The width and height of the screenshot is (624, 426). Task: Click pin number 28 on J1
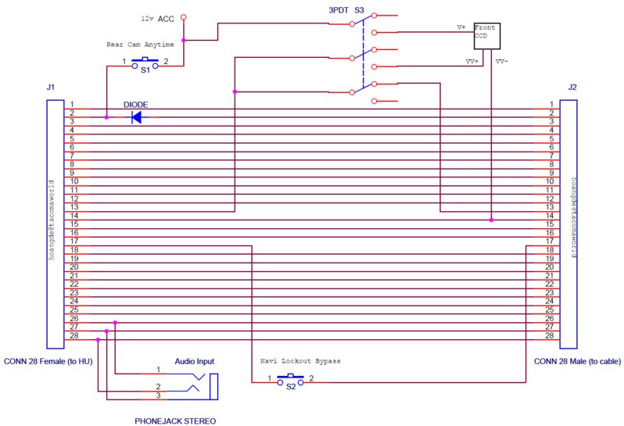(x=74, y=335)
